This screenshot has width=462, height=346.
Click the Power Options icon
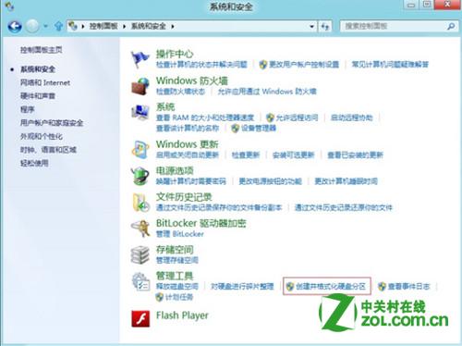(x=140, y=176)
